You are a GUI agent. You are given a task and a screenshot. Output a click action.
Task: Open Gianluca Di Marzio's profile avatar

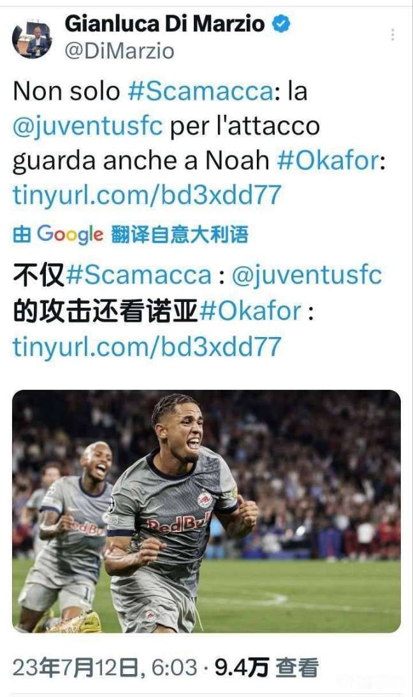32,39
